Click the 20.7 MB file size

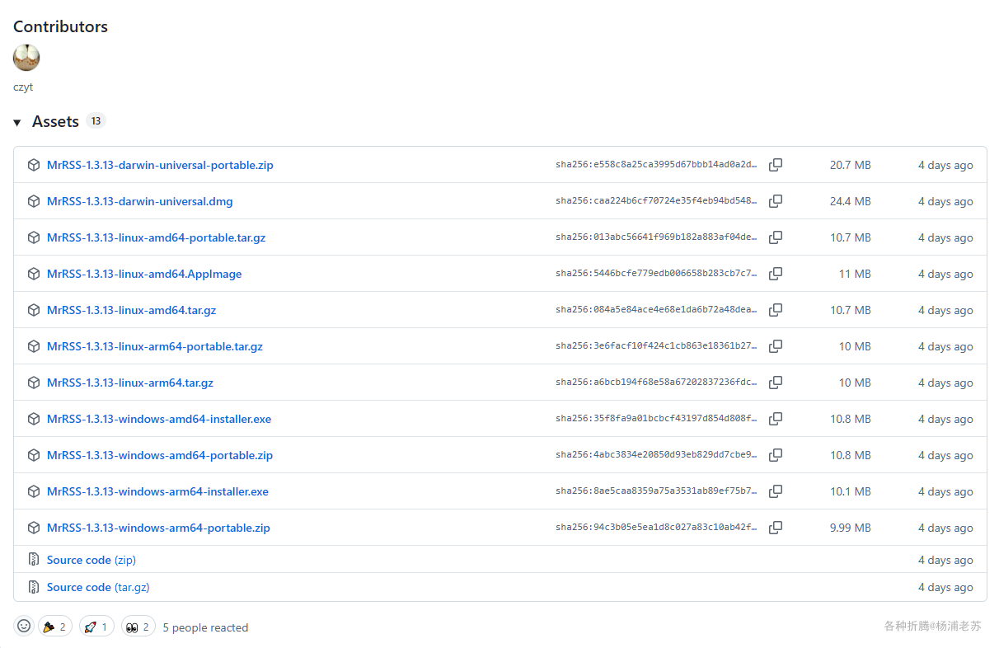pyautogui.click(x=851, y=165)
